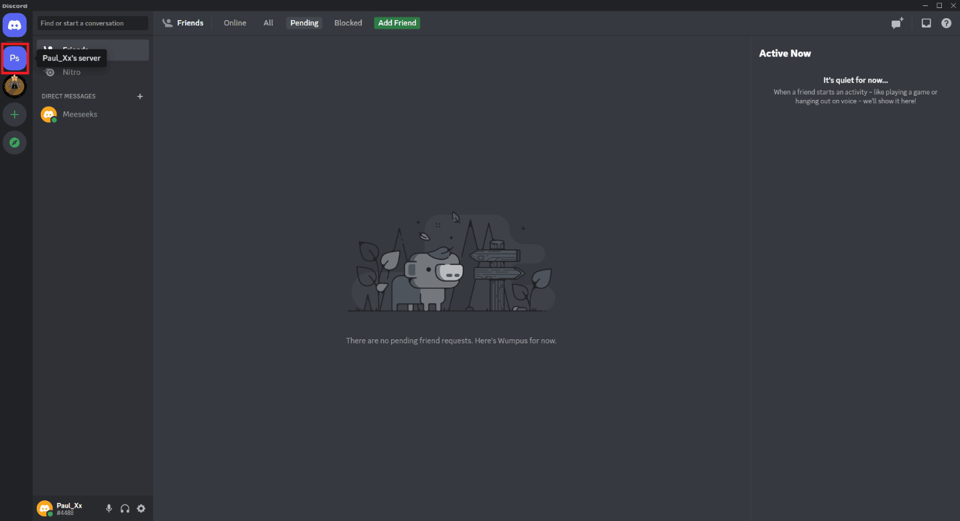This screenshot has height=521, width=960.
Task: Start a New Group DM icon
Action: (x=897, y=23)
